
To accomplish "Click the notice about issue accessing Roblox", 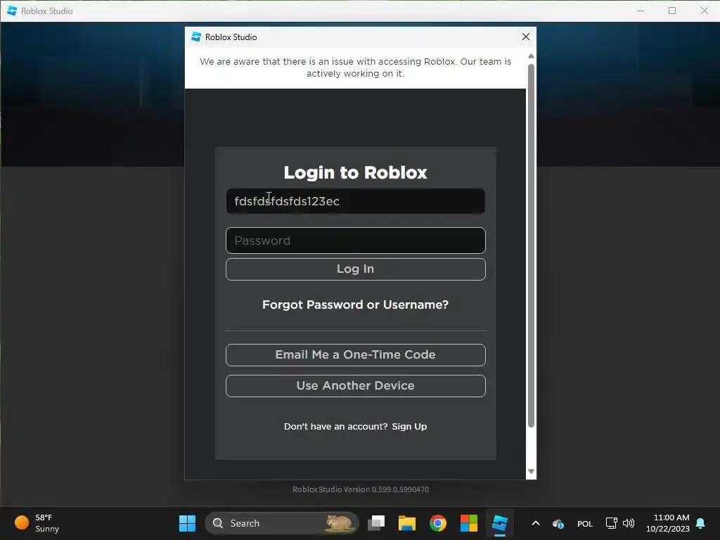I will 355,67.
